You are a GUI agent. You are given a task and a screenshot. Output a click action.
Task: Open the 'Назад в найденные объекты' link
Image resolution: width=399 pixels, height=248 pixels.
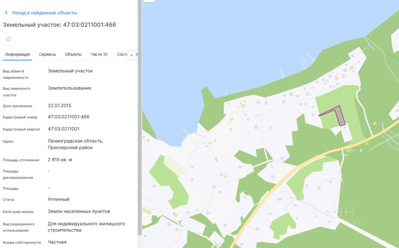click(44, 13)
